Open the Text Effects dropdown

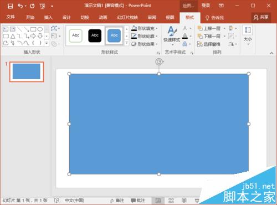point(187,44)
